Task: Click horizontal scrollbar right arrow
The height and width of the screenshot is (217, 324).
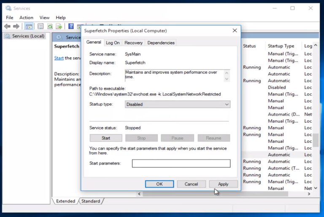Action: pos(309,194)
